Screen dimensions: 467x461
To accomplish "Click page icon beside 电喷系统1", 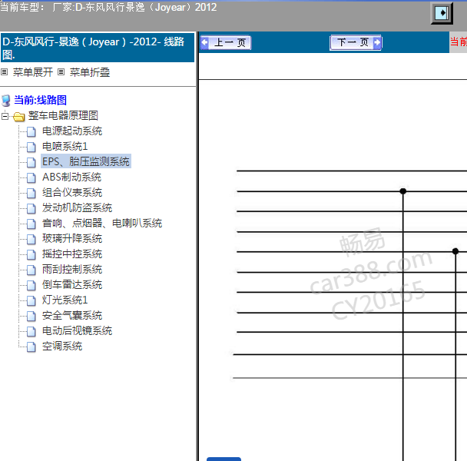I will [x=31, y=147].
